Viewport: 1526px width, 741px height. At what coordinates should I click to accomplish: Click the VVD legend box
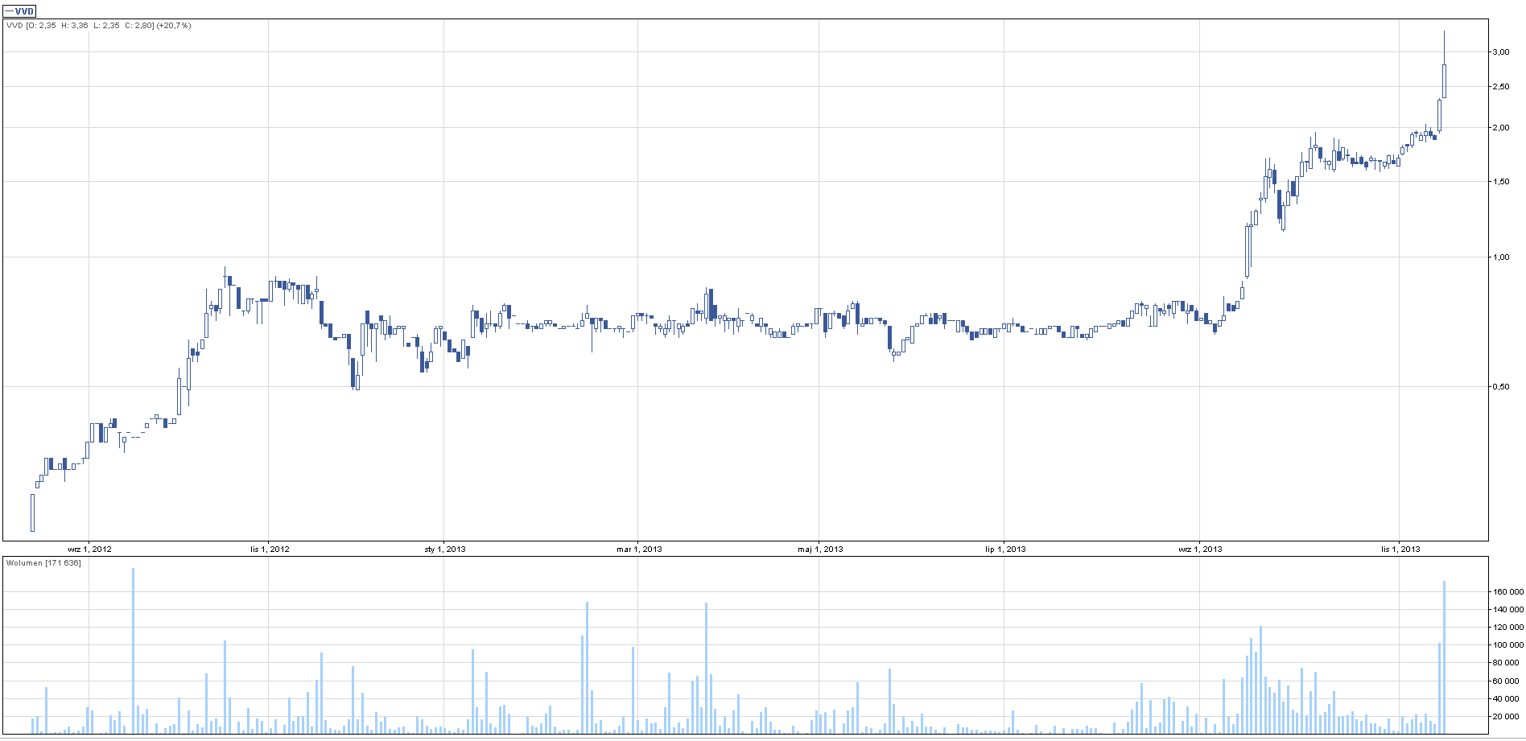tap(19, 11)
